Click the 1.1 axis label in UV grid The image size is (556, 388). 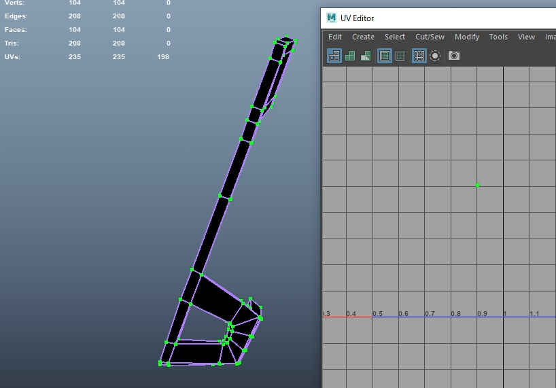534,313
